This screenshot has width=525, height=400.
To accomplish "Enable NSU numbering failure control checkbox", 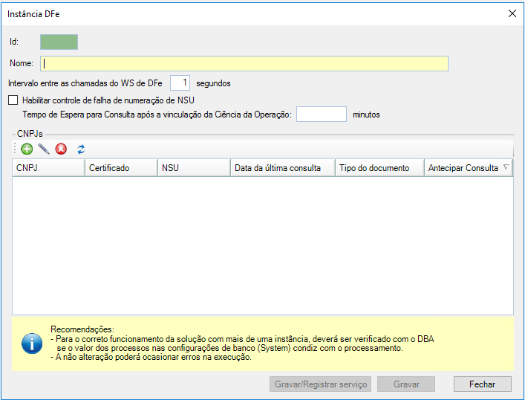I will tap(13, 100).
